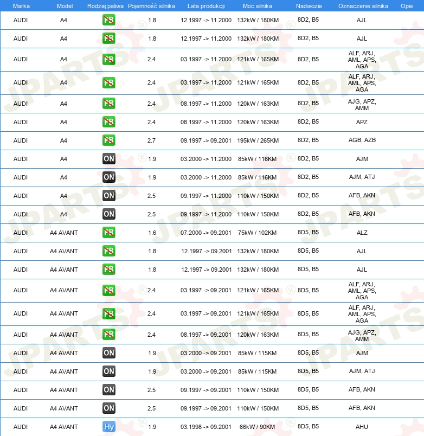Click the PB icon in the A4 AVANT AJG, APZ, AMM row
The image size is (424, 436).
tap(109, 335)
